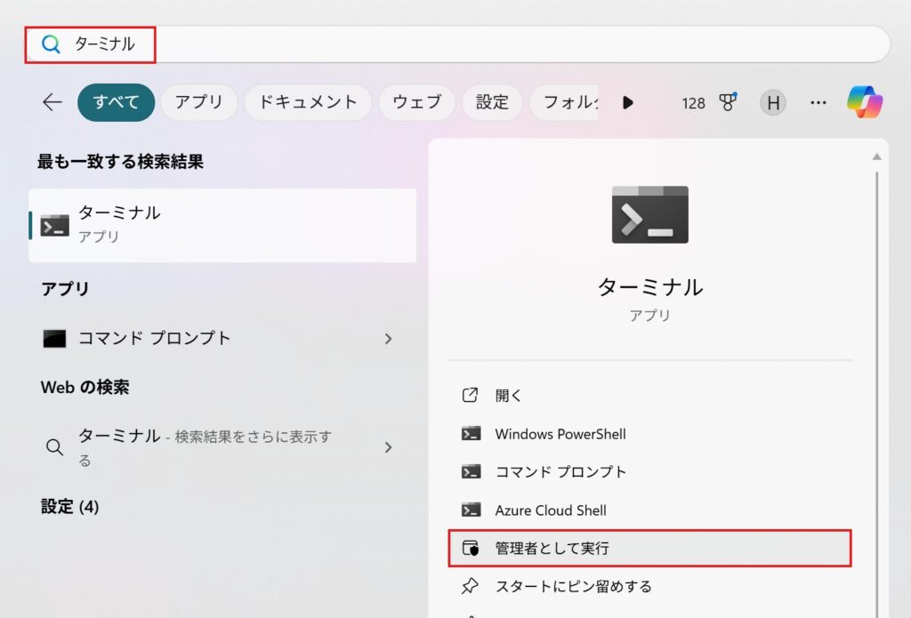Click the アプリ section heading in results
Viewport: 911px width, 618px height.
point(65,289)
